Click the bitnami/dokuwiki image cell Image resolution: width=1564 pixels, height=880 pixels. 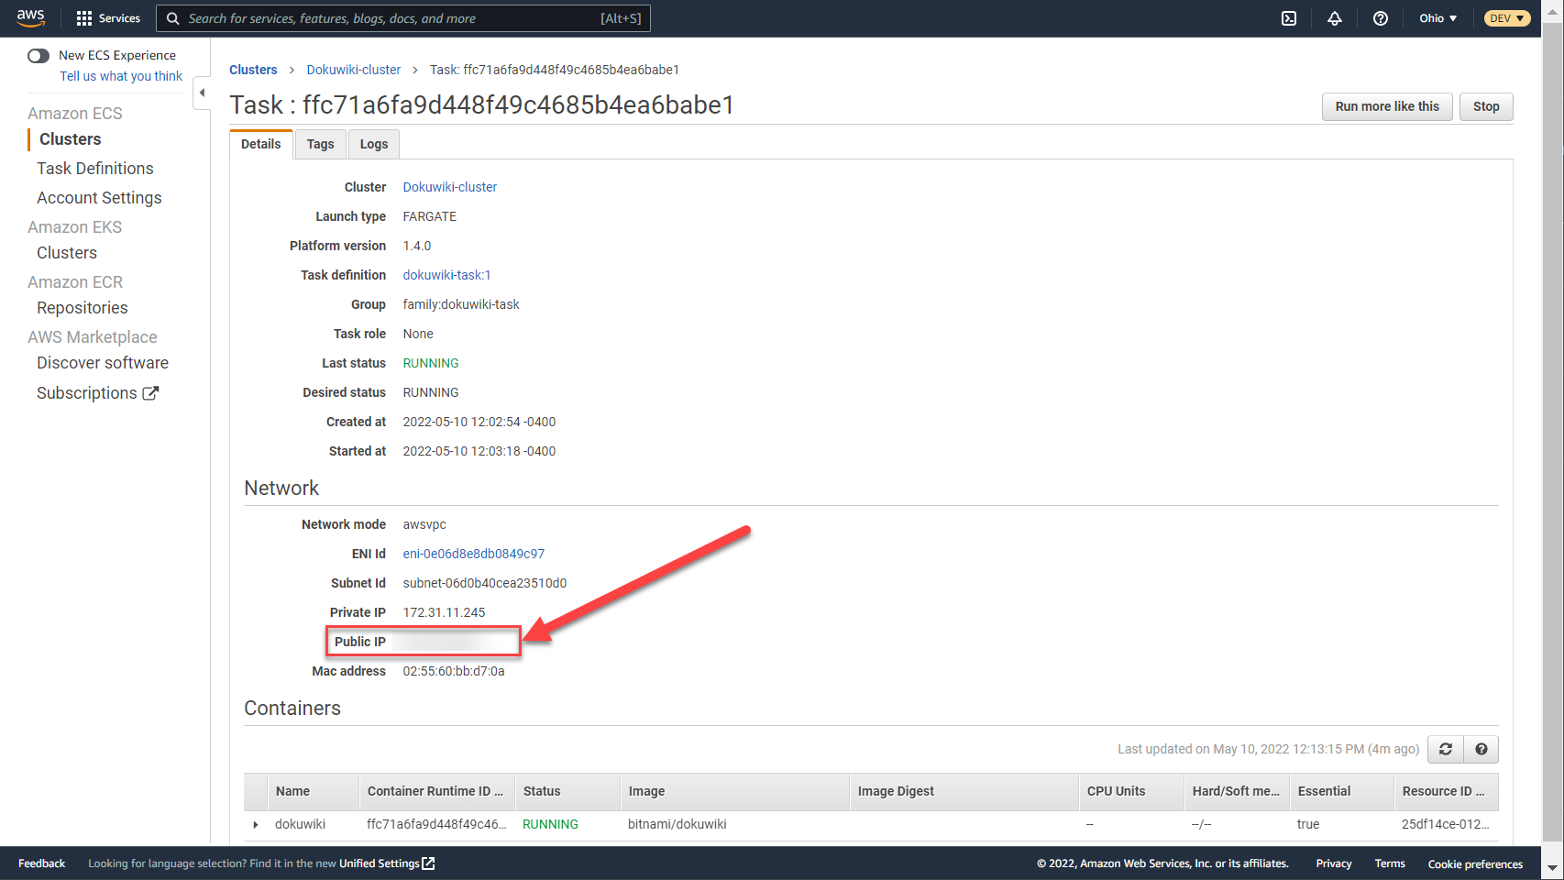tap(677, 825)
